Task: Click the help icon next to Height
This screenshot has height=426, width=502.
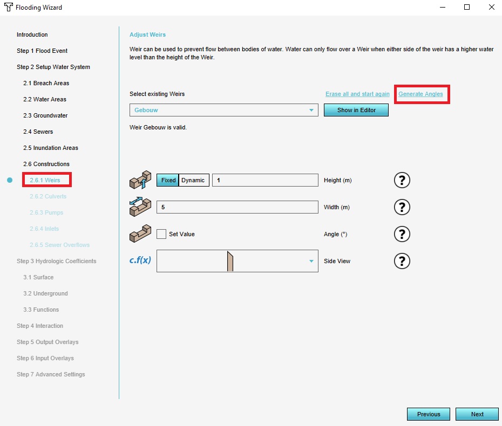Action: (402, 180)
